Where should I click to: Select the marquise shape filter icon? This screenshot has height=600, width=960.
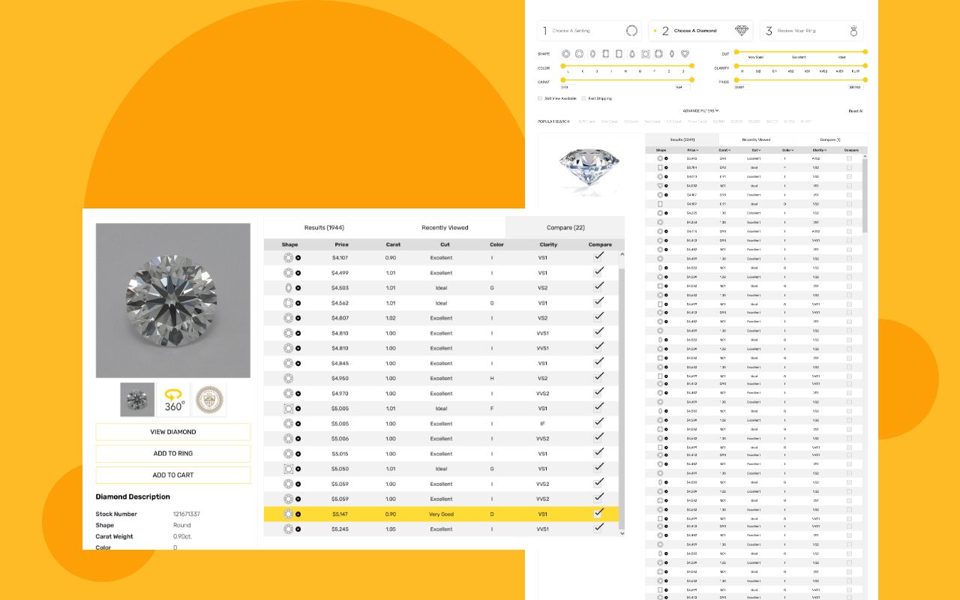pyautogui.click(x=672, y=54)
